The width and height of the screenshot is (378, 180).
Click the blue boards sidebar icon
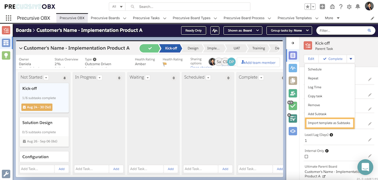point(6,43)
